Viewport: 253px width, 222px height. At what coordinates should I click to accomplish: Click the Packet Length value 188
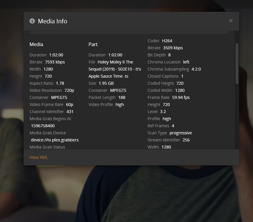point(122,98)
